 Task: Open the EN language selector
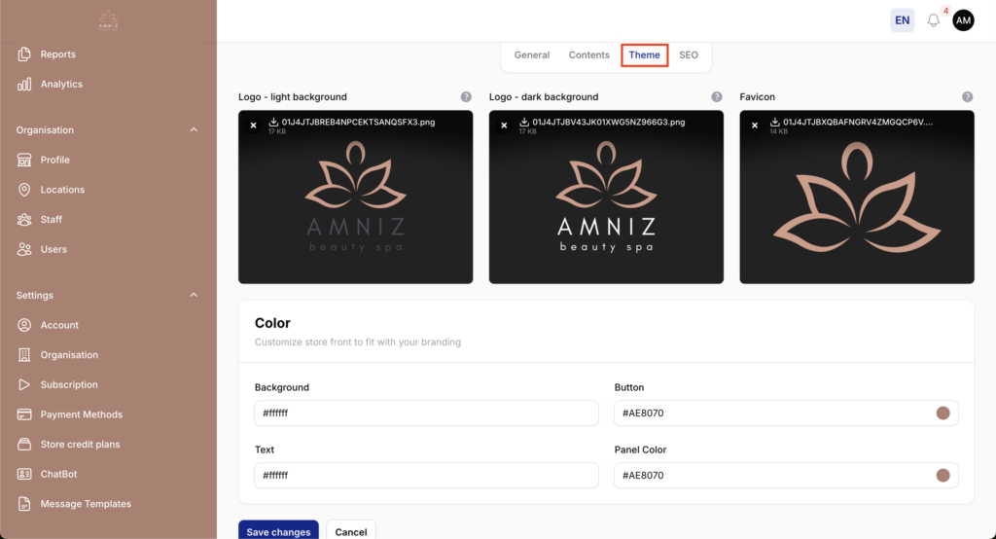coord(902,20)
